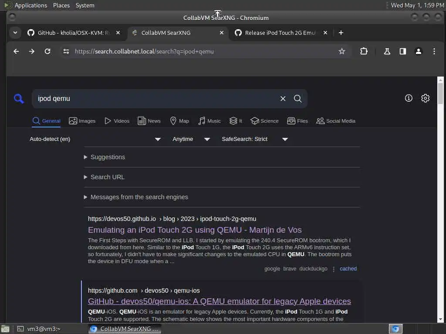The height and width of the screenshot is (334, 446).
Task: Click github.com devos50 qemu-ios URL
Action: coord(144,291)
